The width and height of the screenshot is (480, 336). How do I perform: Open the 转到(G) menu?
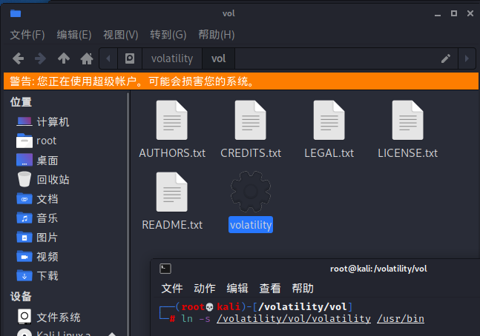tap(168, 35)
